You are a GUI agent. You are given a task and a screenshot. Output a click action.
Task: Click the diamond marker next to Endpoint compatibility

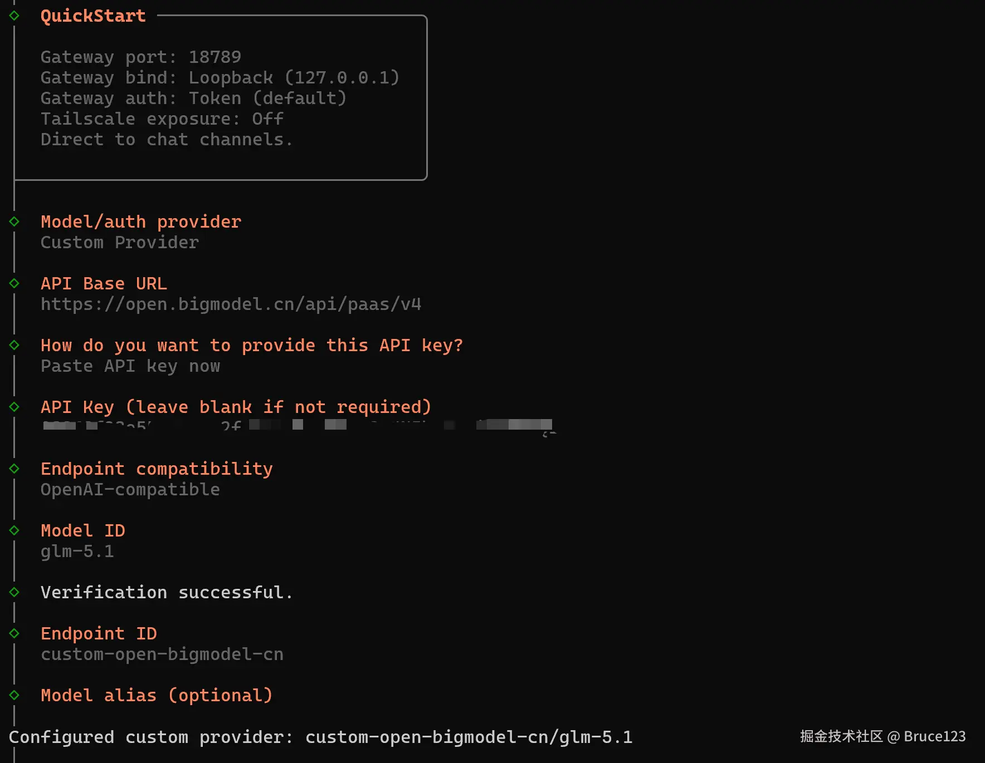tap(14, 469)
